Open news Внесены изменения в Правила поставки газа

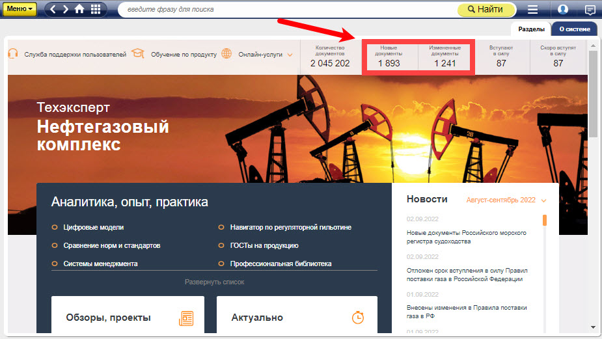tap(467, 312)
